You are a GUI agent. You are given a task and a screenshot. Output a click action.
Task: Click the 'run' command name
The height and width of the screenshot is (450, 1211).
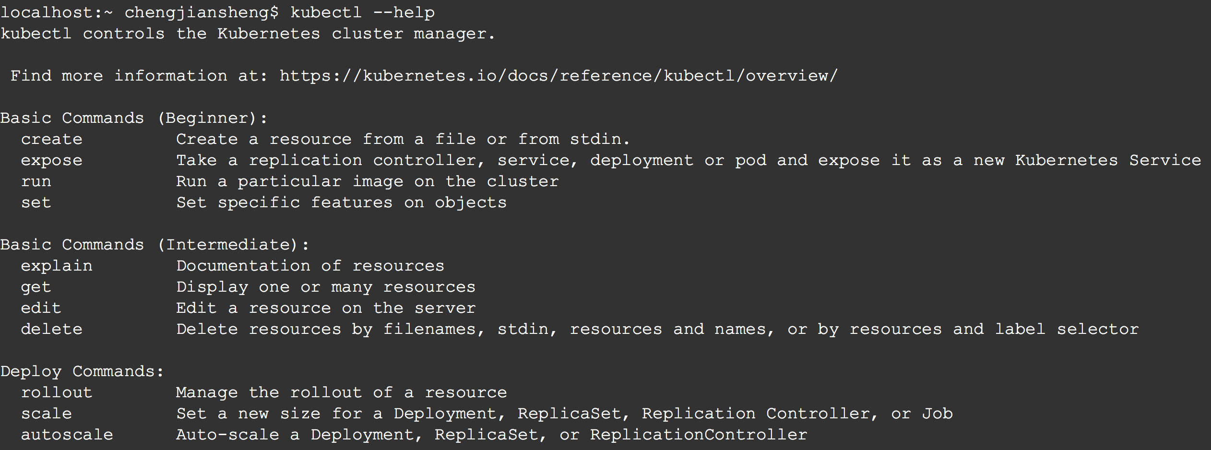point(36,181)
